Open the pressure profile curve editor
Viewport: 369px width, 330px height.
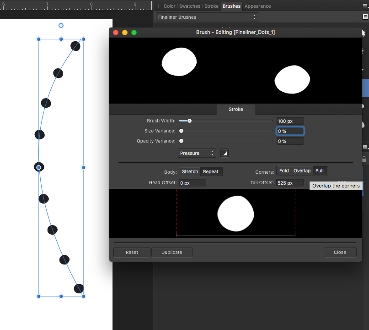(x=224, y=153)
